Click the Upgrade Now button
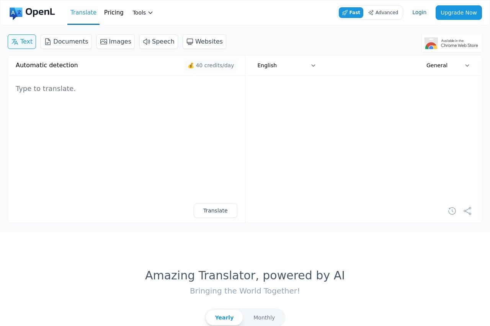Image resolution: width=490 pixels, height=326 pixels. (459, 13)
